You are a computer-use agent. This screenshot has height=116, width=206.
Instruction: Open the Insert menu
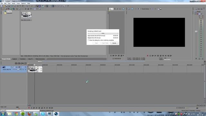point(14,4)
